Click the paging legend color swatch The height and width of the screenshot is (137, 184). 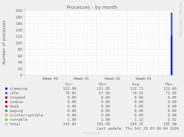6,111
